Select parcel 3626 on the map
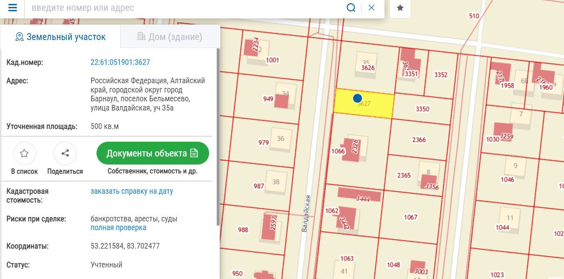The image size is (564, 279). click(368, 68)
